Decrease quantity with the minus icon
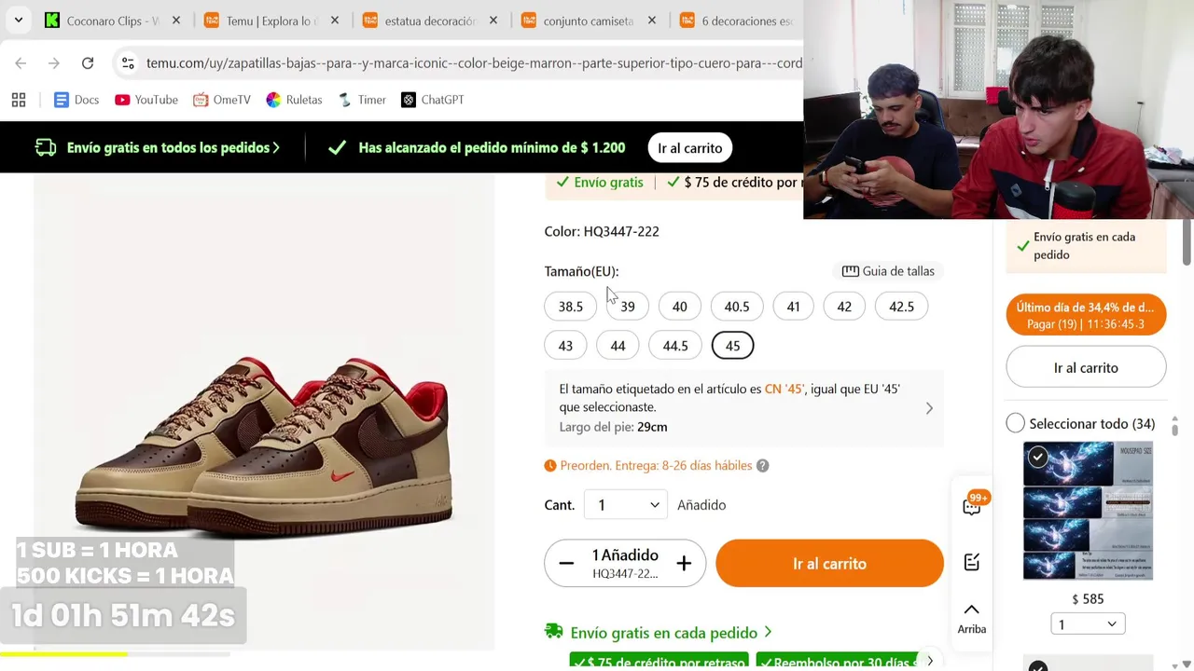Screen dimensions: 1194x671 coord(566,563)
